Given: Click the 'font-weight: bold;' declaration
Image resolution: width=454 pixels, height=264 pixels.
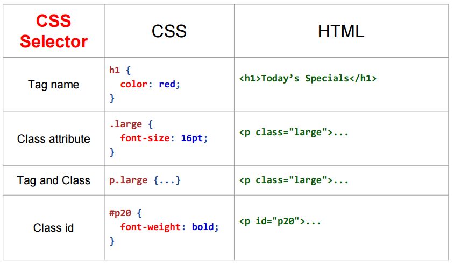Looking at the screenshot, I should (x=169, y=227).
